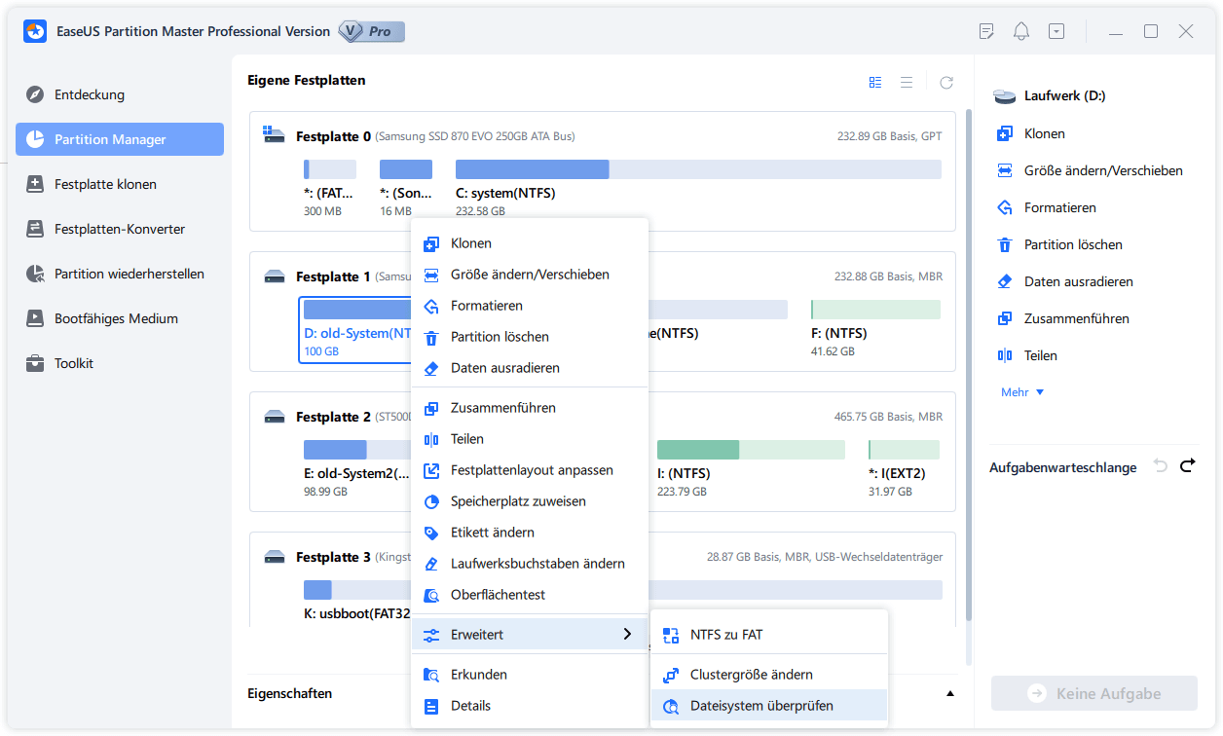Image resolution: width=1223 pixels, height=736 pixels.
Task: Select NTFS zu FAT in submenu
Action: tap(769, 635)
